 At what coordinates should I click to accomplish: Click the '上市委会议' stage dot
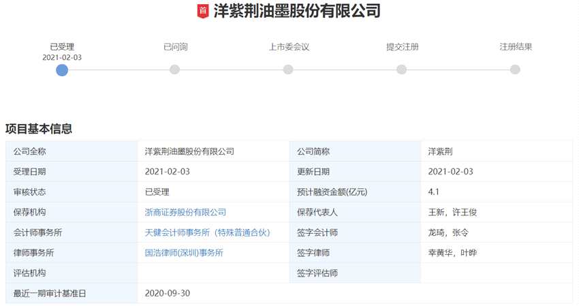tap(288, 70)
